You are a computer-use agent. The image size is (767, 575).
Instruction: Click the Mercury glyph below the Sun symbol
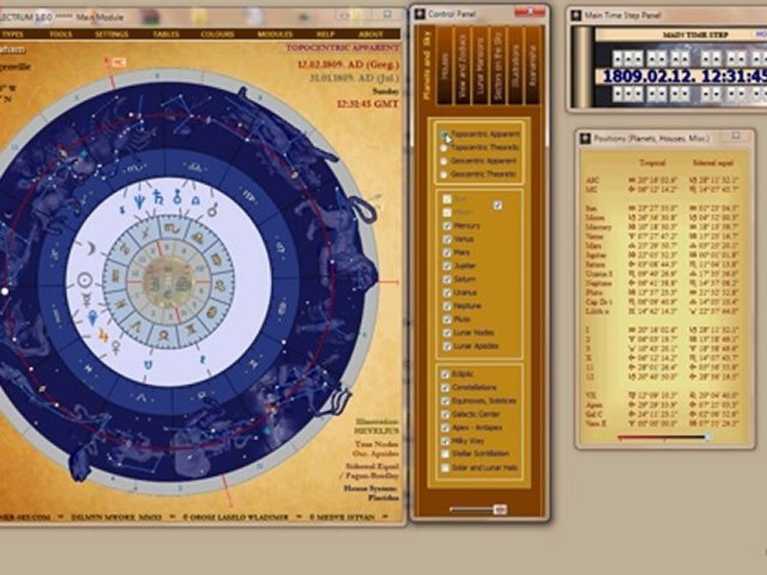click(x=86, y=299)
